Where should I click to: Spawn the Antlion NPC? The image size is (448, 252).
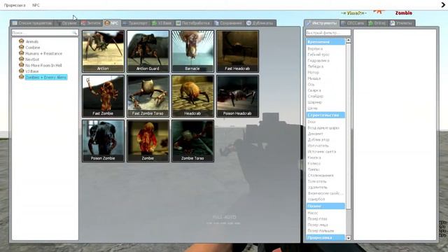point(103,51)
